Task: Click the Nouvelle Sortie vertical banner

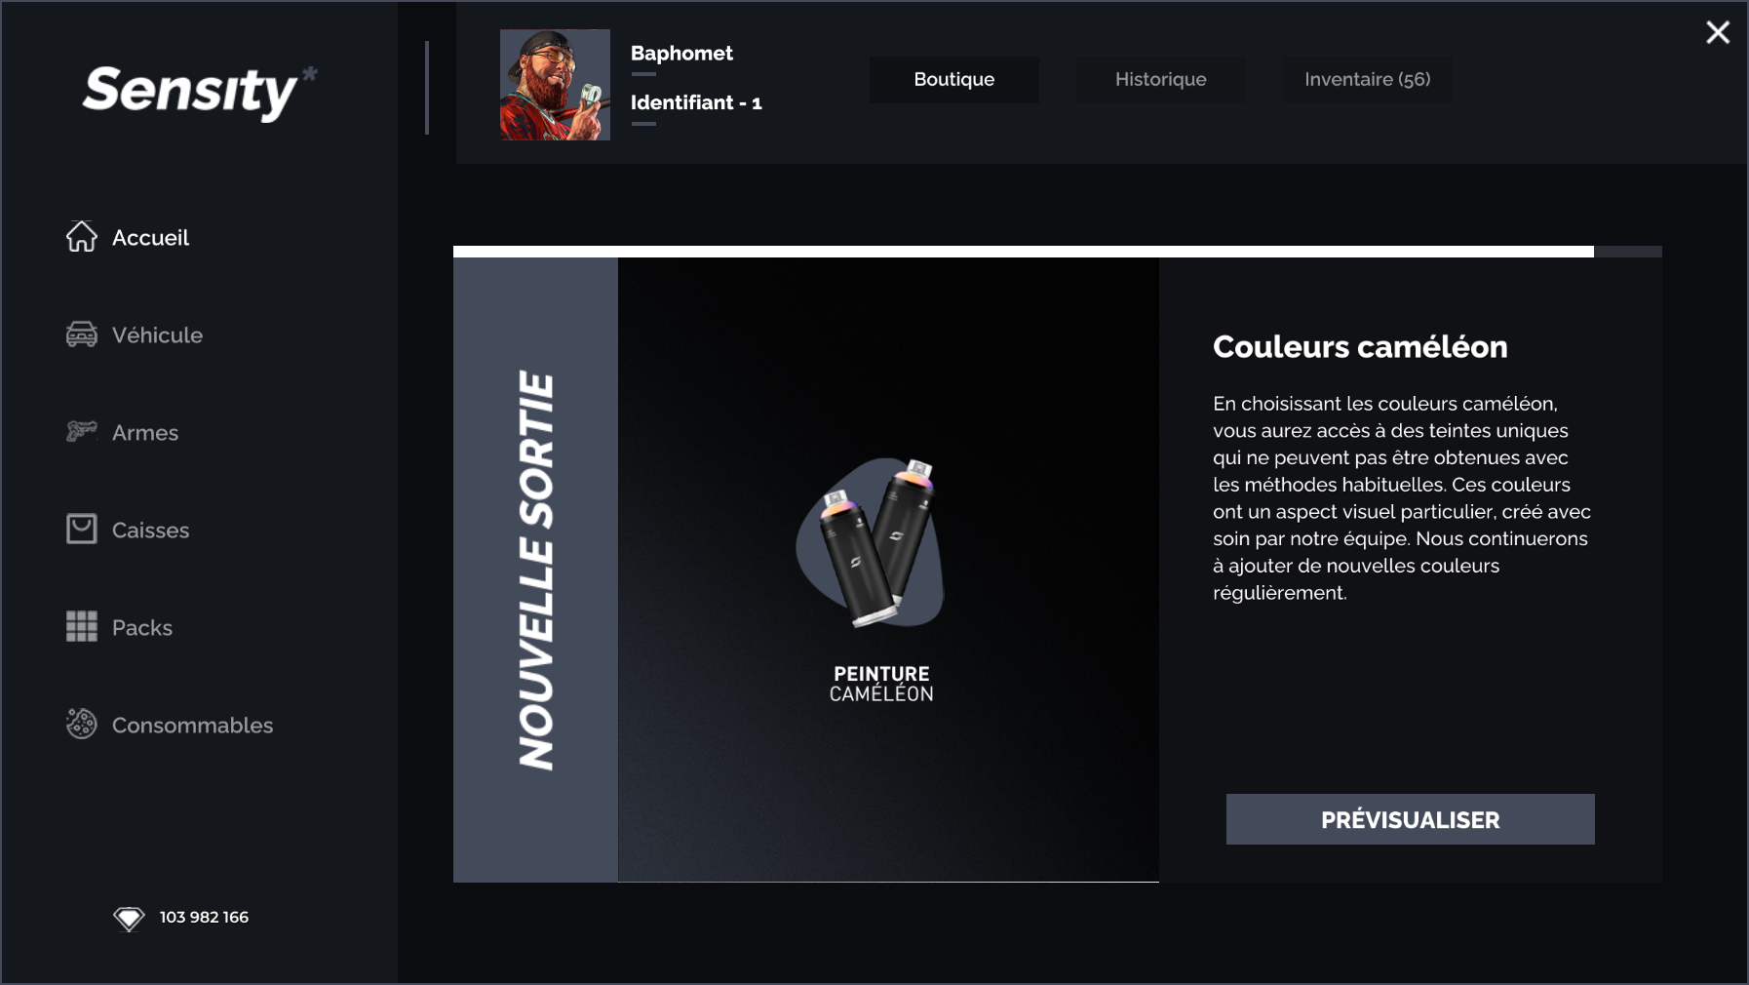Action: pyautogui.click(x=535, y=570)
